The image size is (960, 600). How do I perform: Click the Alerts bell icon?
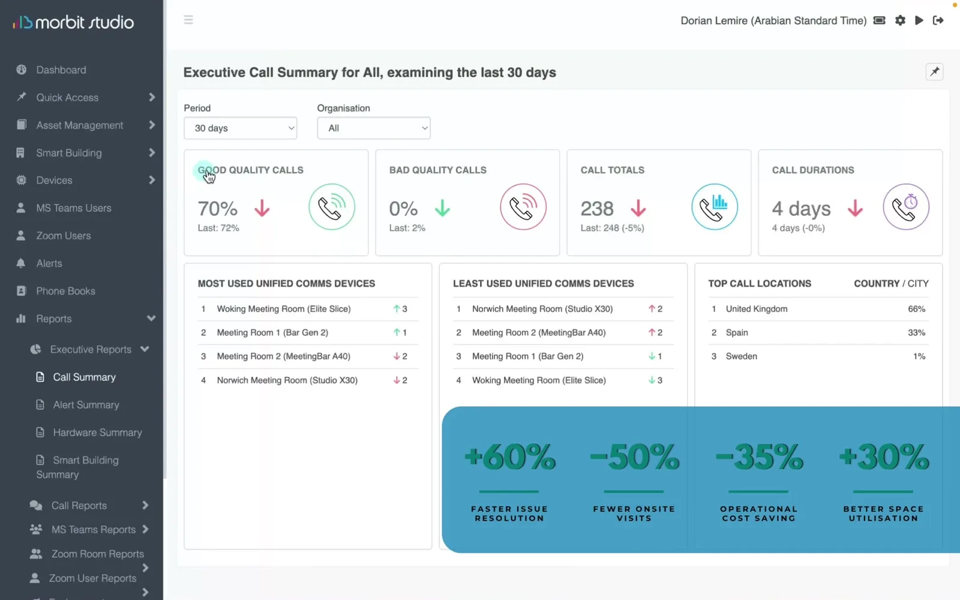[x=21, y=263]
